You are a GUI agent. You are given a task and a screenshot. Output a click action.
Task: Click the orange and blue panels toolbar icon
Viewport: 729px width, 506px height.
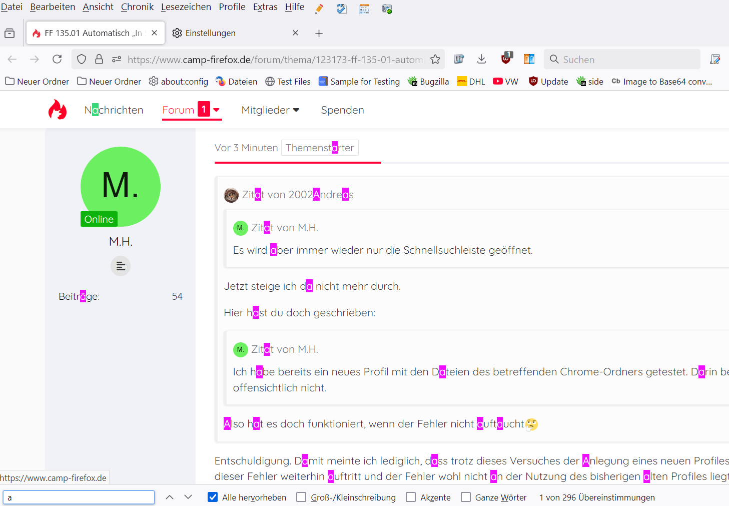(x=529, y=59)
